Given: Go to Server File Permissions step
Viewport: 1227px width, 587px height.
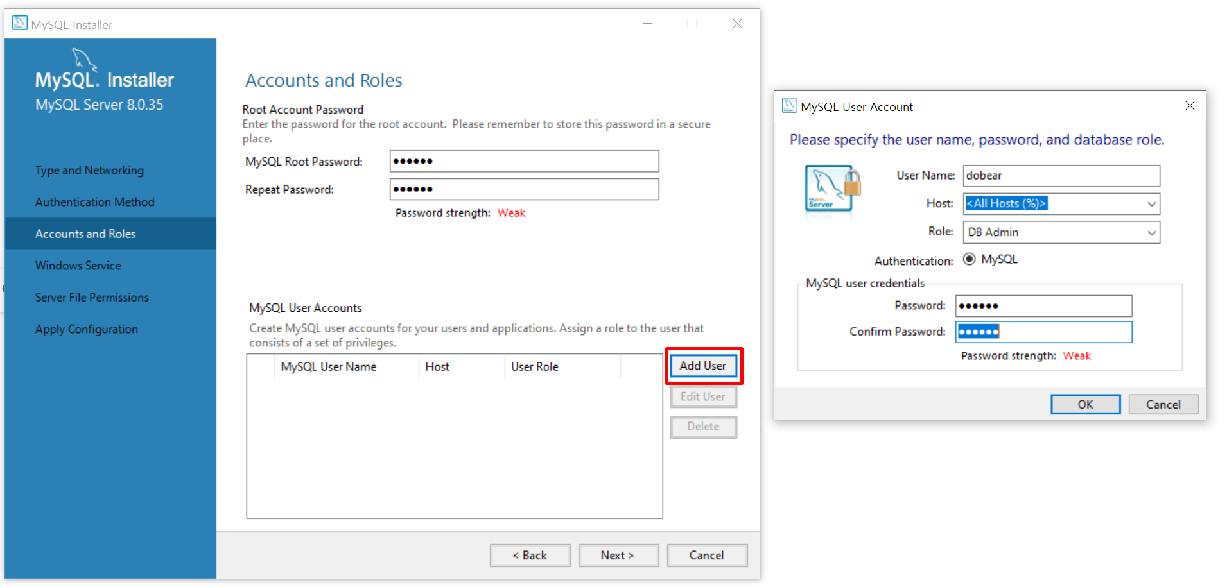Looking at the screenshot, I should pyautogui.click(x=92, y=297).
